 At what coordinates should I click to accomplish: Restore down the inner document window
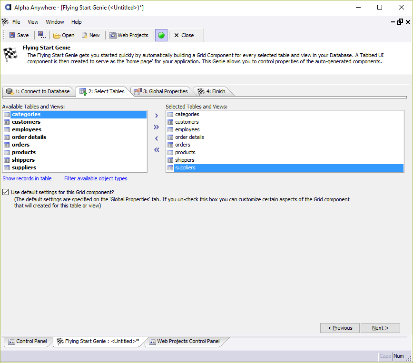click(x=400, y=22)
